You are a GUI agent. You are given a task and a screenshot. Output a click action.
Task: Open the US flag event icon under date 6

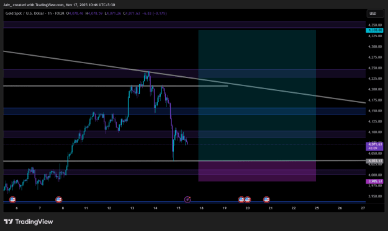(12, 199)
